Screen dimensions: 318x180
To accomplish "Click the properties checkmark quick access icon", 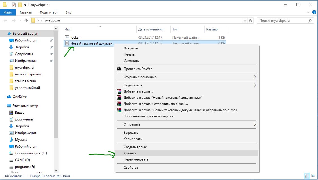I will (14, 5).
